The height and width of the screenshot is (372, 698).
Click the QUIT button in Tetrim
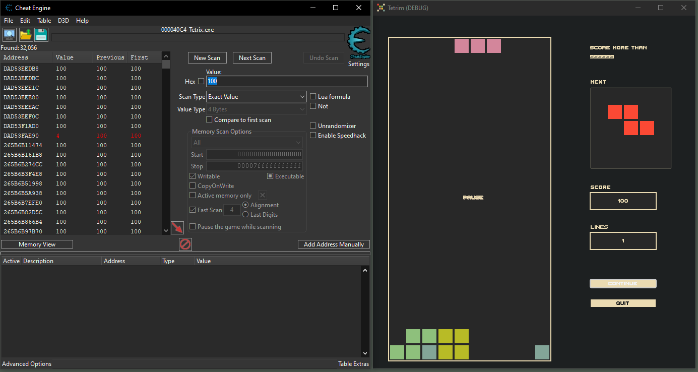point(623,303)
